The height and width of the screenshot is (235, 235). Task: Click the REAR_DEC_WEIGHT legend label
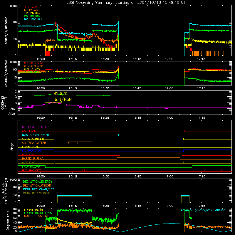pos(36,193)
